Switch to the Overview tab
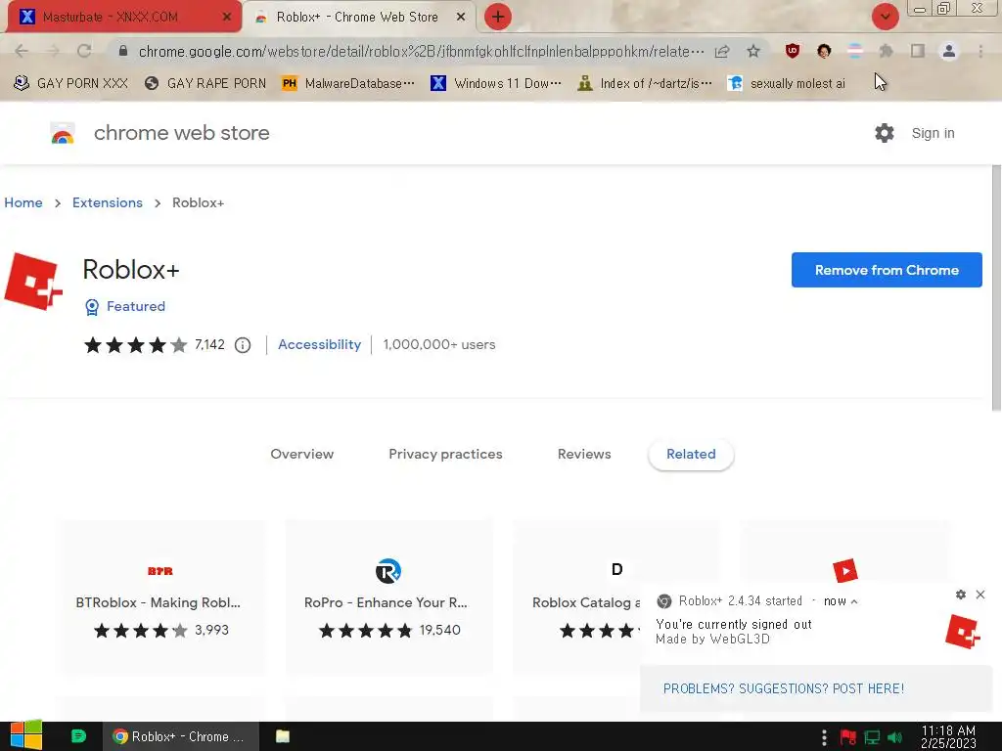1002x751 pixels. pos(301,454)
